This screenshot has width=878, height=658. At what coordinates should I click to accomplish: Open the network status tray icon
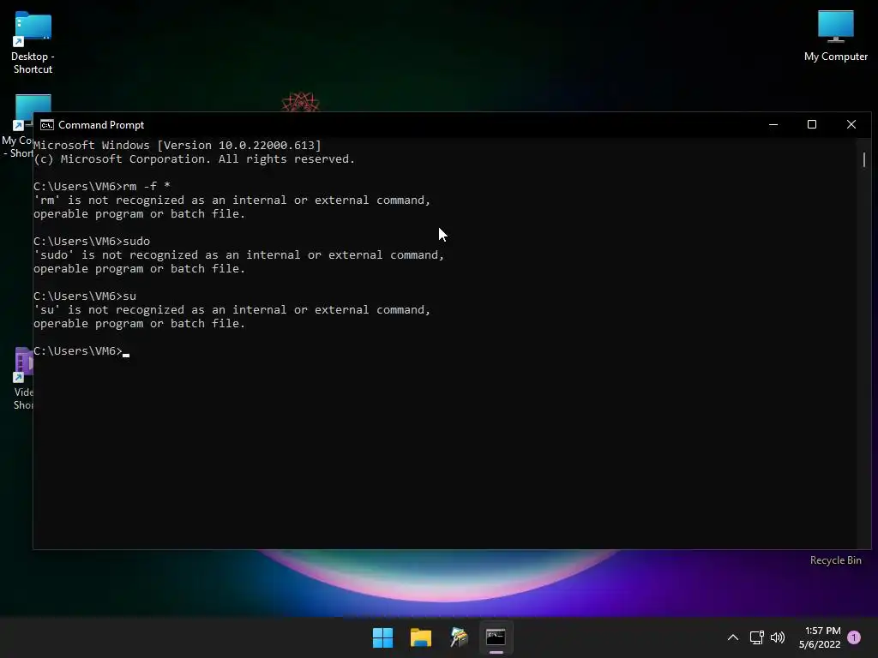[x=756, y=637]
